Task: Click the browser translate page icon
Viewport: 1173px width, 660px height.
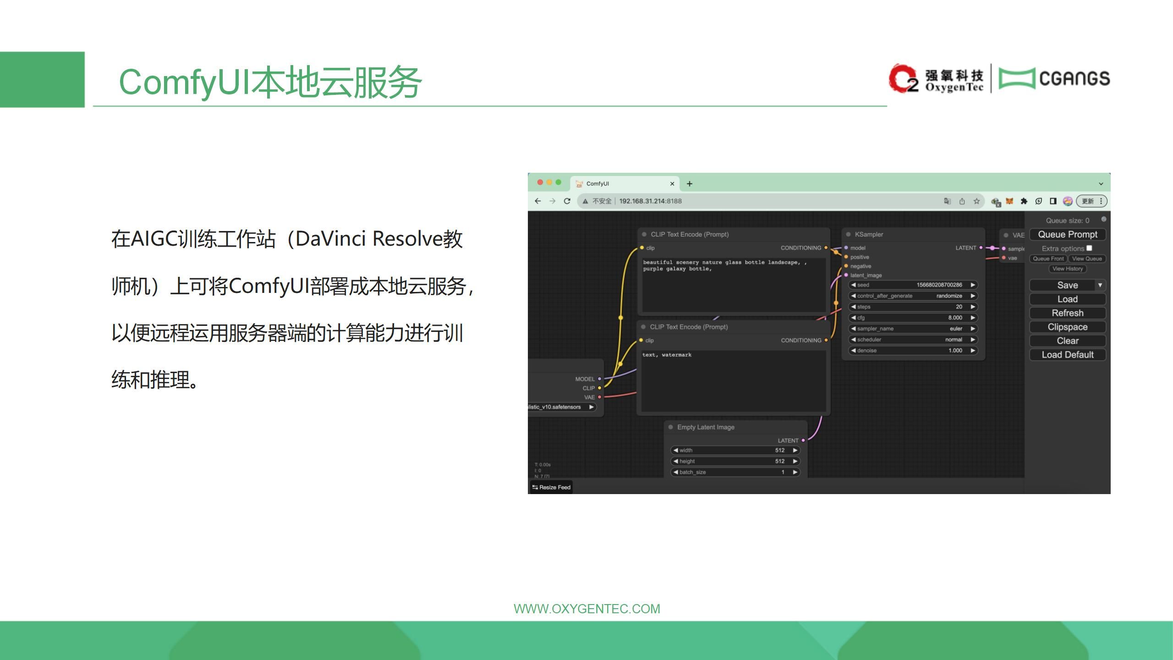Action: point(947,201)
